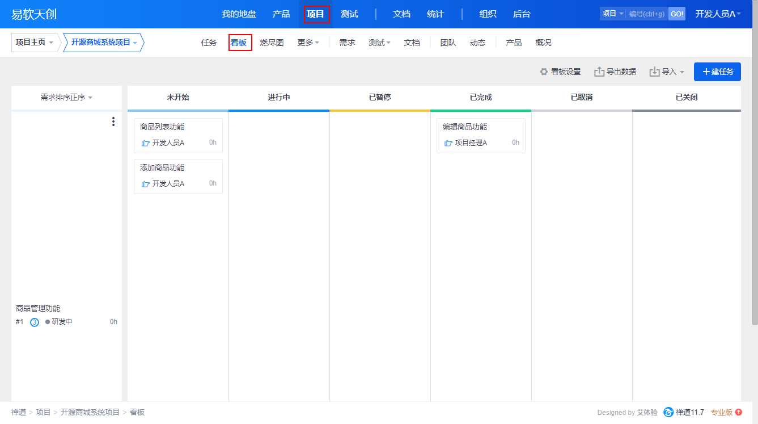Open the 开发人员A user menu

pos(718,14)
